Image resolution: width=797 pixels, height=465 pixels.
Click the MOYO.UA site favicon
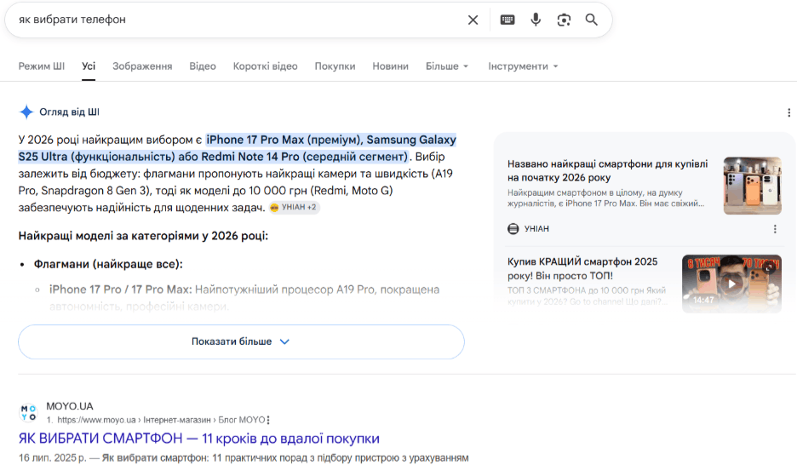coord(28,413)
